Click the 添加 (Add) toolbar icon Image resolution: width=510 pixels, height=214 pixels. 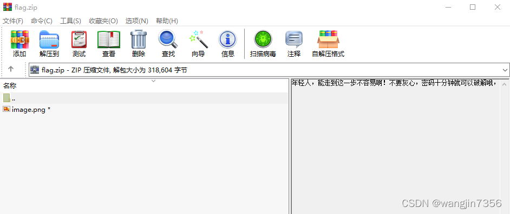pos(19,39)
